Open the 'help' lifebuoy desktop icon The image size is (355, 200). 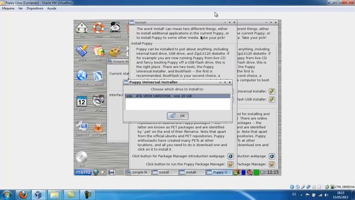[99, 28]
